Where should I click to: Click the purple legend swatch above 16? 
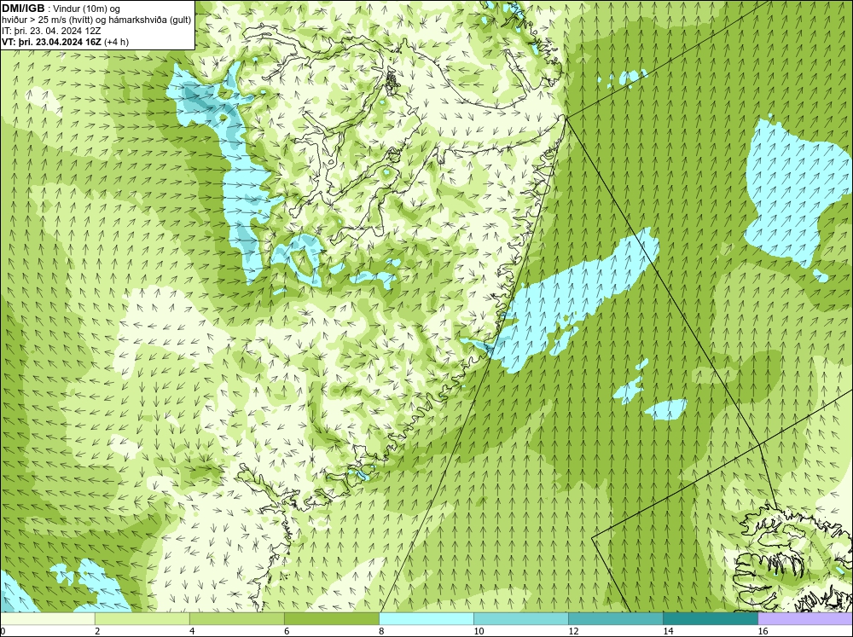805,618
